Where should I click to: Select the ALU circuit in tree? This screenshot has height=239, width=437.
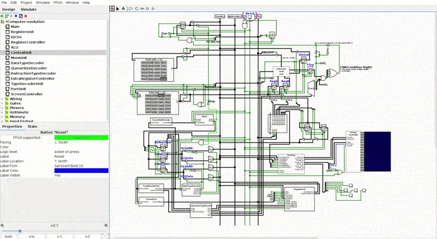point(15,47)
